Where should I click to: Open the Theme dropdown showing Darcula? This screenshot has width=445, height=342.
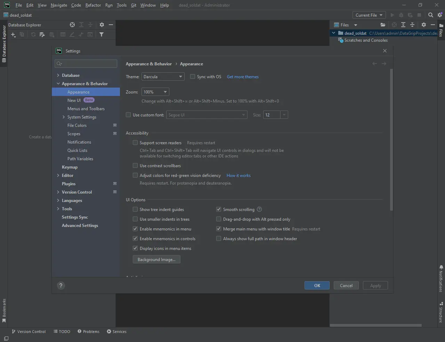click(x=163, y=76)
